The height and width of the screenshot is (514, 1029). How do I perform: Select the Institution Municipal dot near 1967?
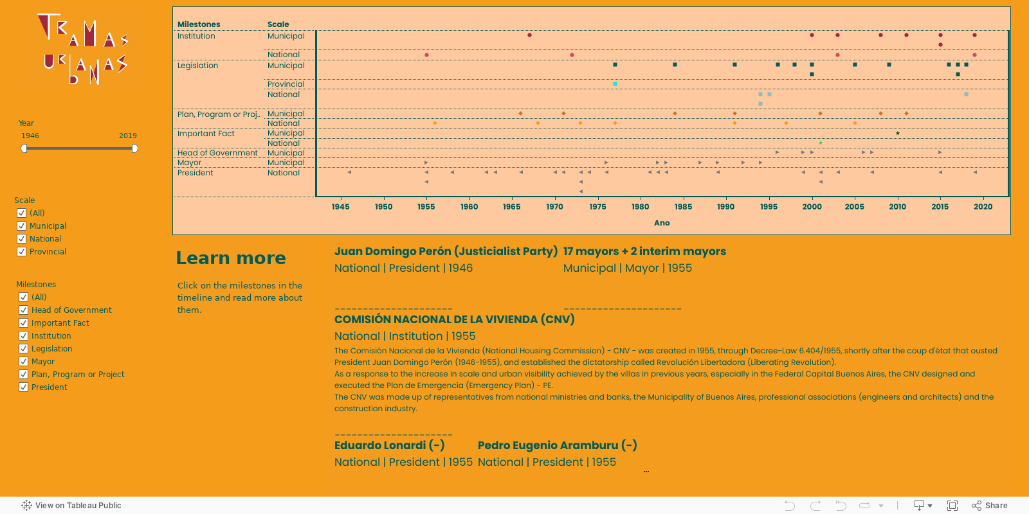[529, 35]
